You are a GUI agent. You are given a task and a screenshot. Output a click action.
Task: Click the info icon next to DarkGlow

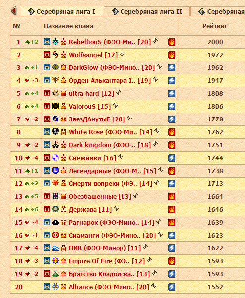click(x=159, y=66)
